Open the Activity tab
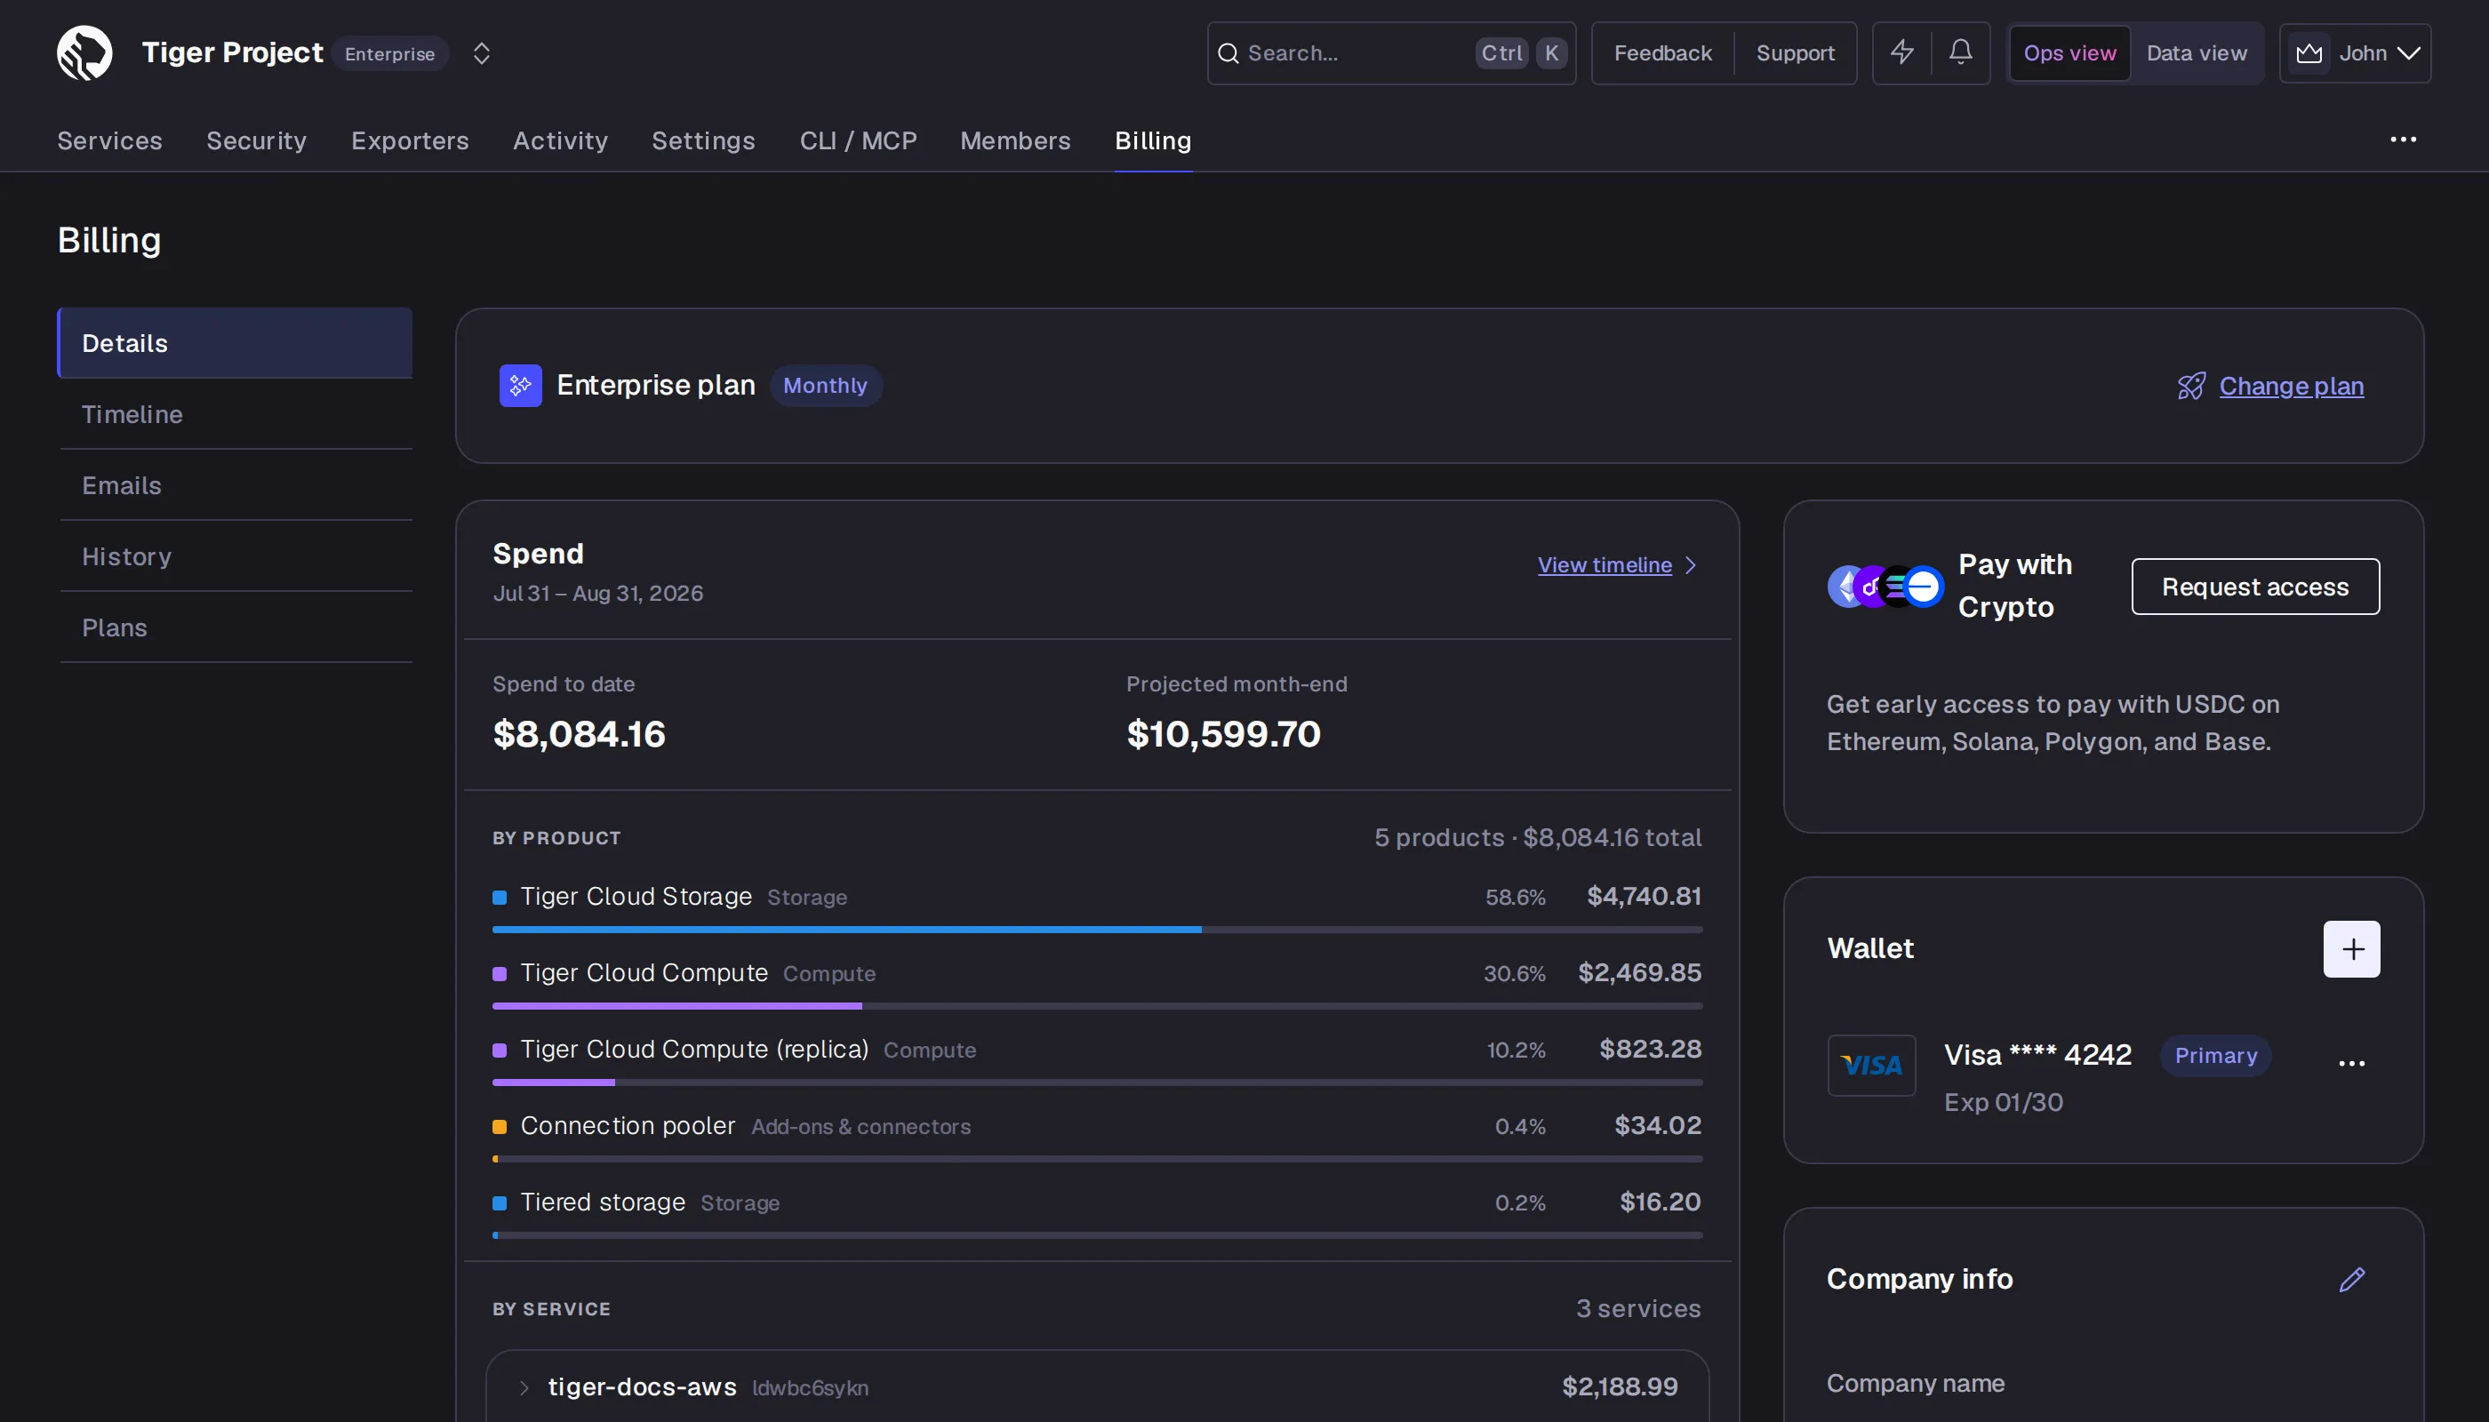This screenshot has width=2489, height=1422. 560,140
